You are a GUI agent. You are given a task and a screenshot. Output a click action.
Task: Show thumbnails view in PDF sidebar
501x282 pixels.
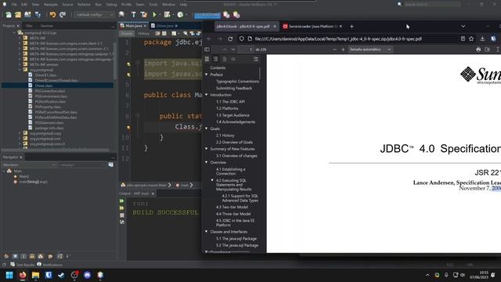coord(207,60)
